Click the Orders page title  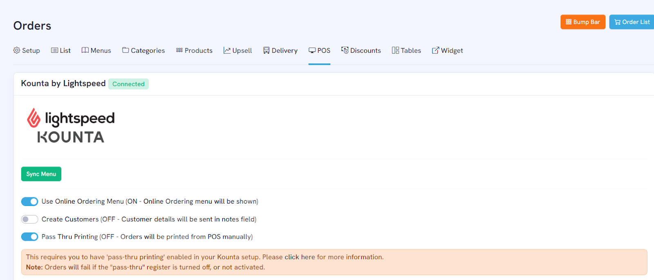[32, 26]
